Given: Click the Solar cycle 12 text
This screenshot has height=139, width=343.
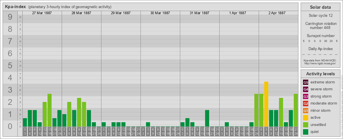Looking at the screenshot, I should (320, 16).
